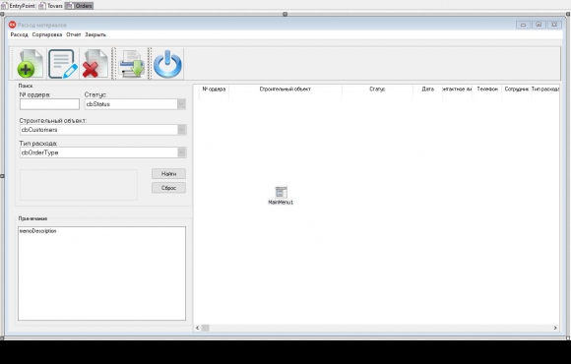The height and width of the screenshot is (364, 571).
Task: Click the add new document icon
Action: coord(30,64)
